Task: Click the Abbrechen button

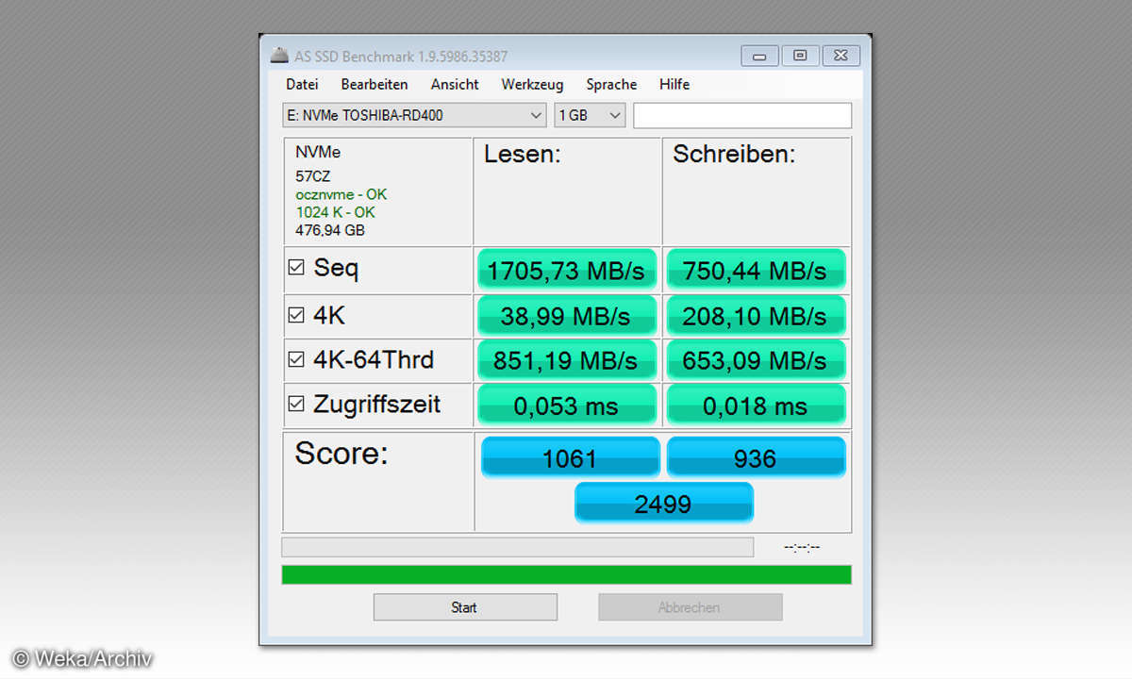Action: click(690, 607)
